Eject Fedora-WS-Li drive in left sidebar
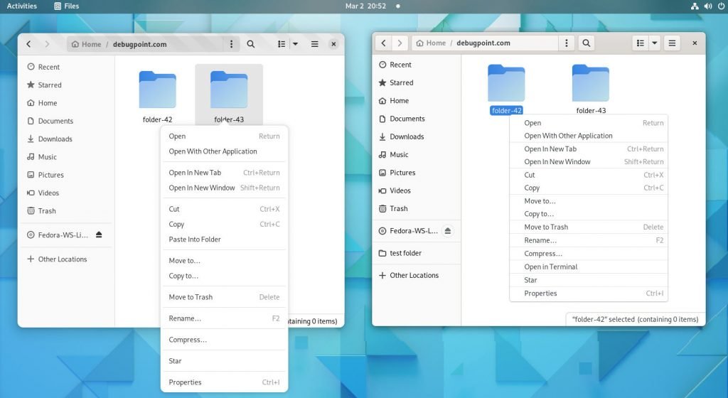The height and width of the screenshot is (398, 728). (99, 235)
